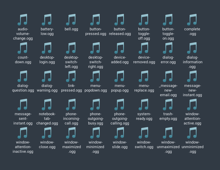Viewport: 220px width, 170px height.
Task: Click the "bell.ogg" file name
Action: (x=71, y=29)
